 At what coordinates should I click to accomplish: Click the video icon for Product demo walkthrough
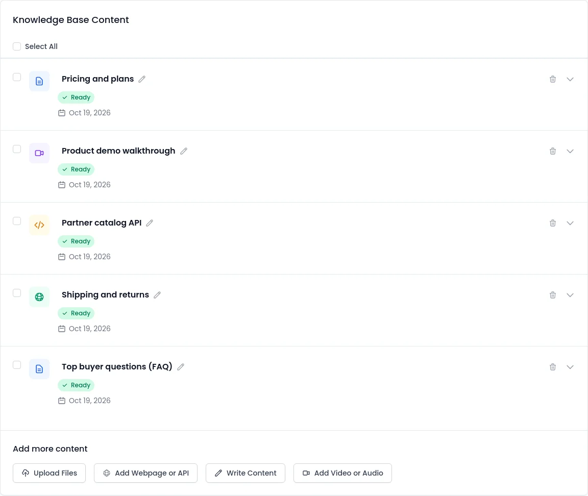[x=39, y=153]
